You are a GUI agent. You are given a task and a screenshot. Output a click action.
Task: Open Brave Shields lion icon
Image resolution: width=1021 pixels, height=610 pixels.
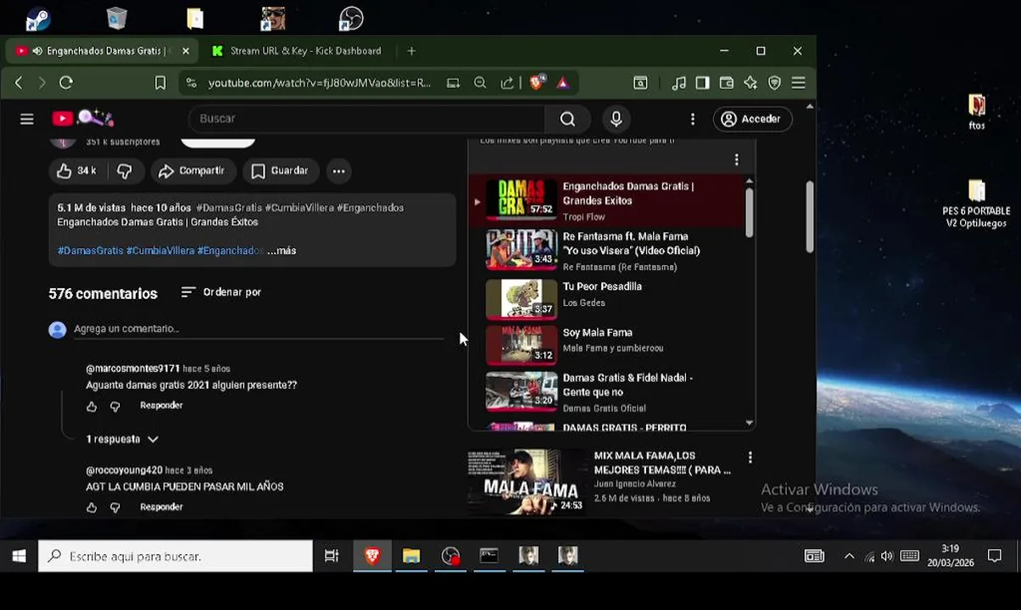(x=536, y=83)
